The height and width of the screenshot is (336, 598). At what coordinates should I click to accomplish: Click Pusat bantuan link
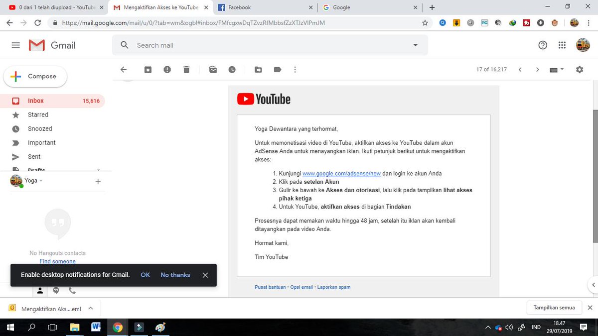click(270, 287)
